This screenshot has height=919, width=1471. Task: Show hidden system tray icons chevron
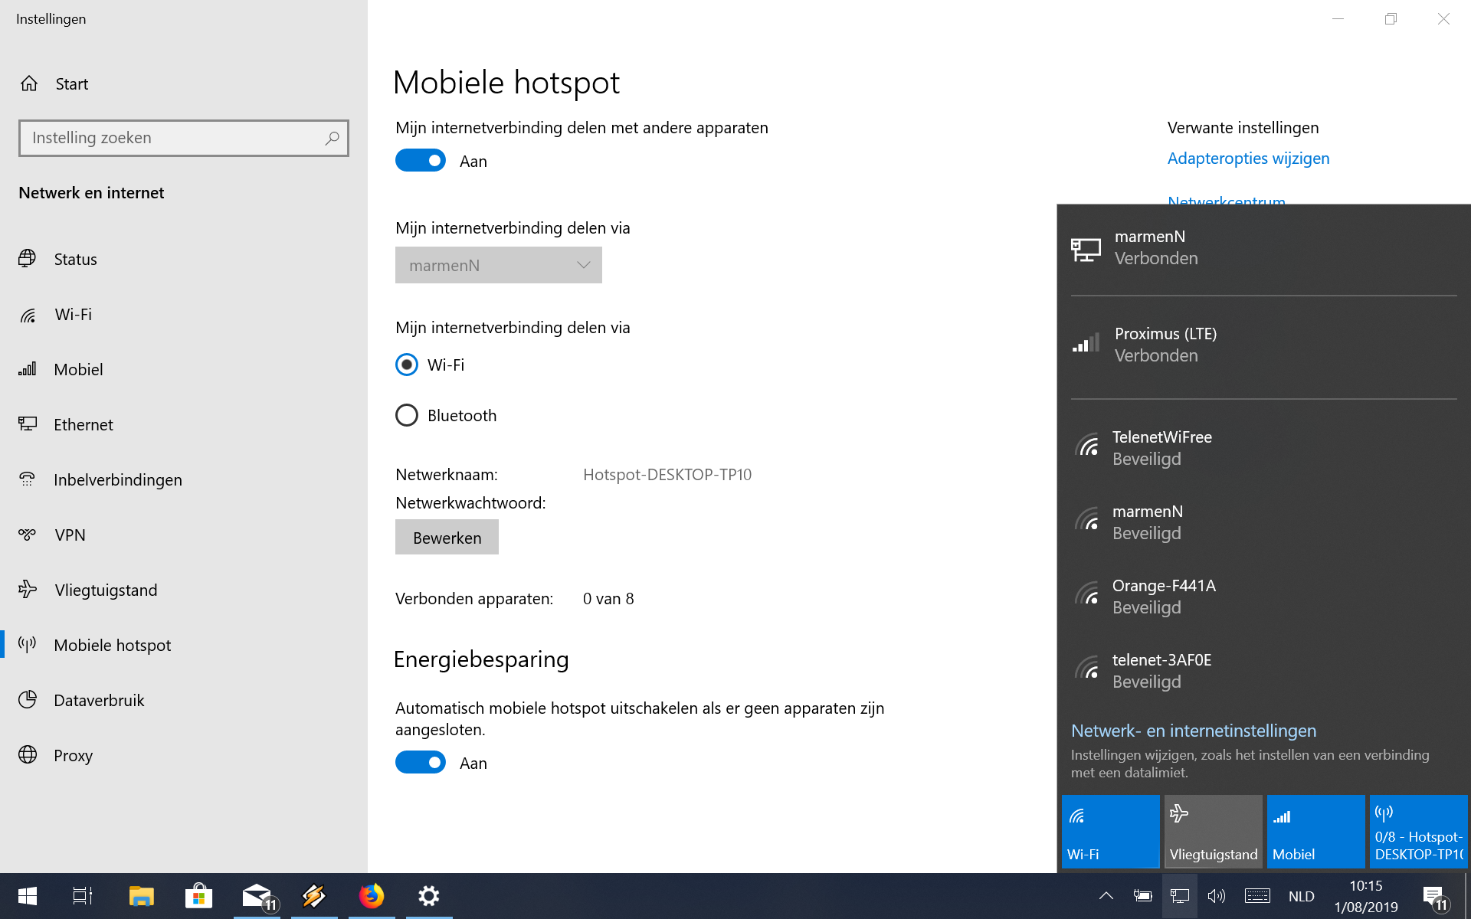pos(1106,895)
